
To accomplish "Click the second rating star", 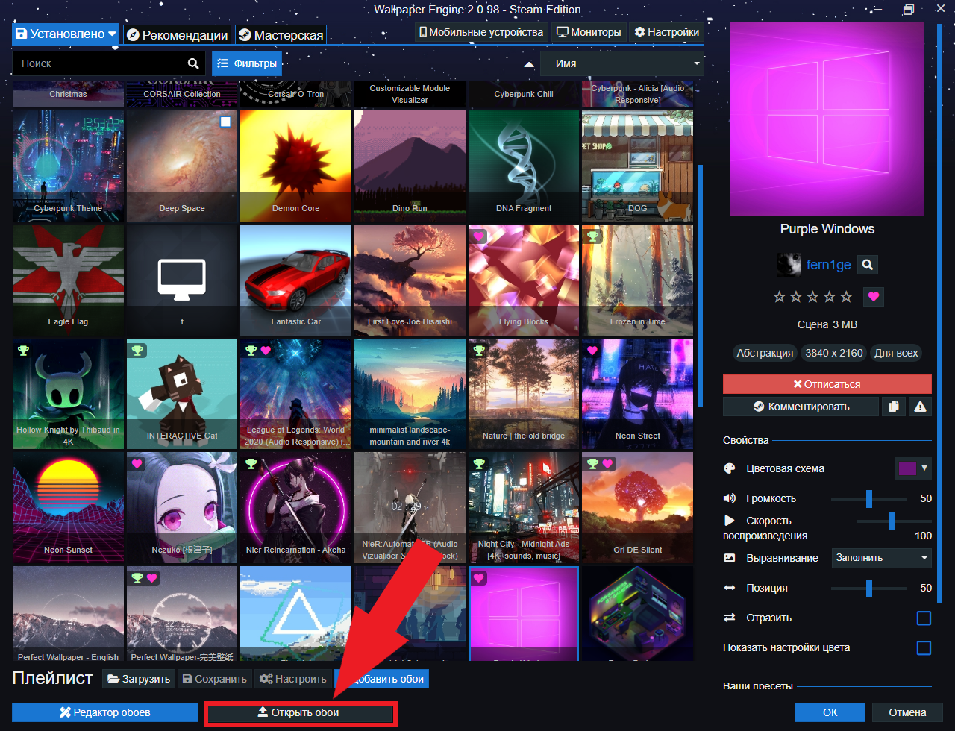I will point(796,297).
